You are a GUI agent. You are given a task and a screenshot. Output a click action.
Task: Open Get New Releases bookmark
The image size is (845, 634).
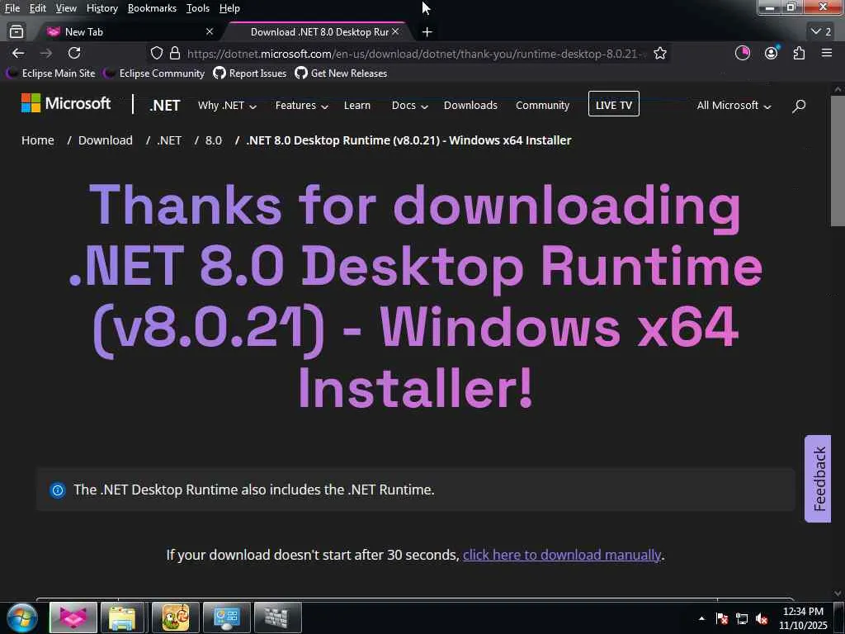[341, 73]
